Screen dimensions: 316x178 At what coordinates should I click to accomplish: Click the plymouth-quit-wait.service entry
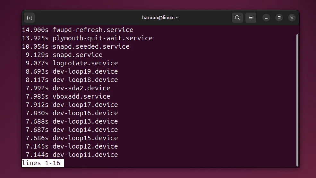pos(102,38)
